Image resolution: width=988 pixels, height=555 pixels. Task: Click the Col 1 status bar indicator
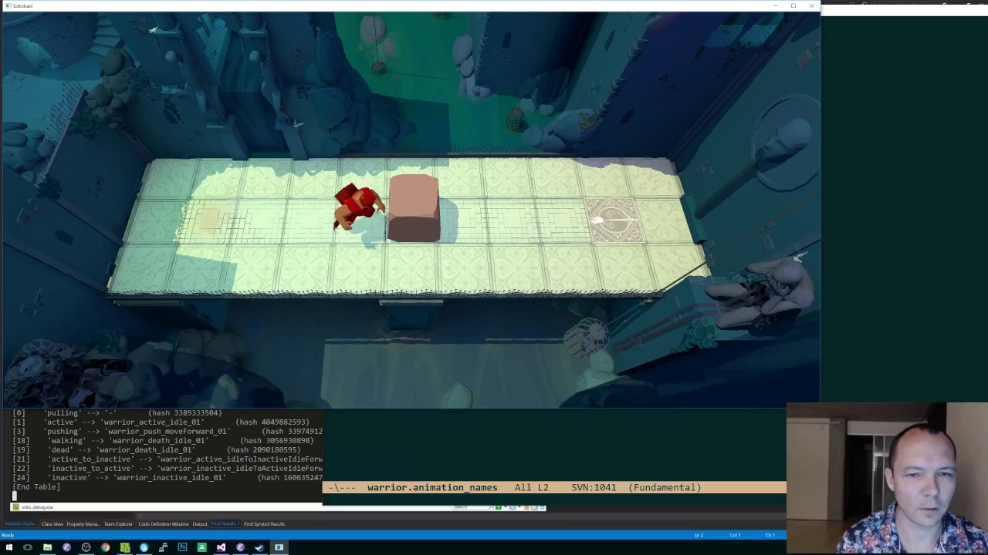tap(735, 535)
